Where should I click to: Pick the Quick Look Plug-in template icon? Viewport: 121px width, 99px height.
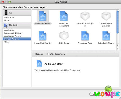pyautogui.click(x=106, y=36)
